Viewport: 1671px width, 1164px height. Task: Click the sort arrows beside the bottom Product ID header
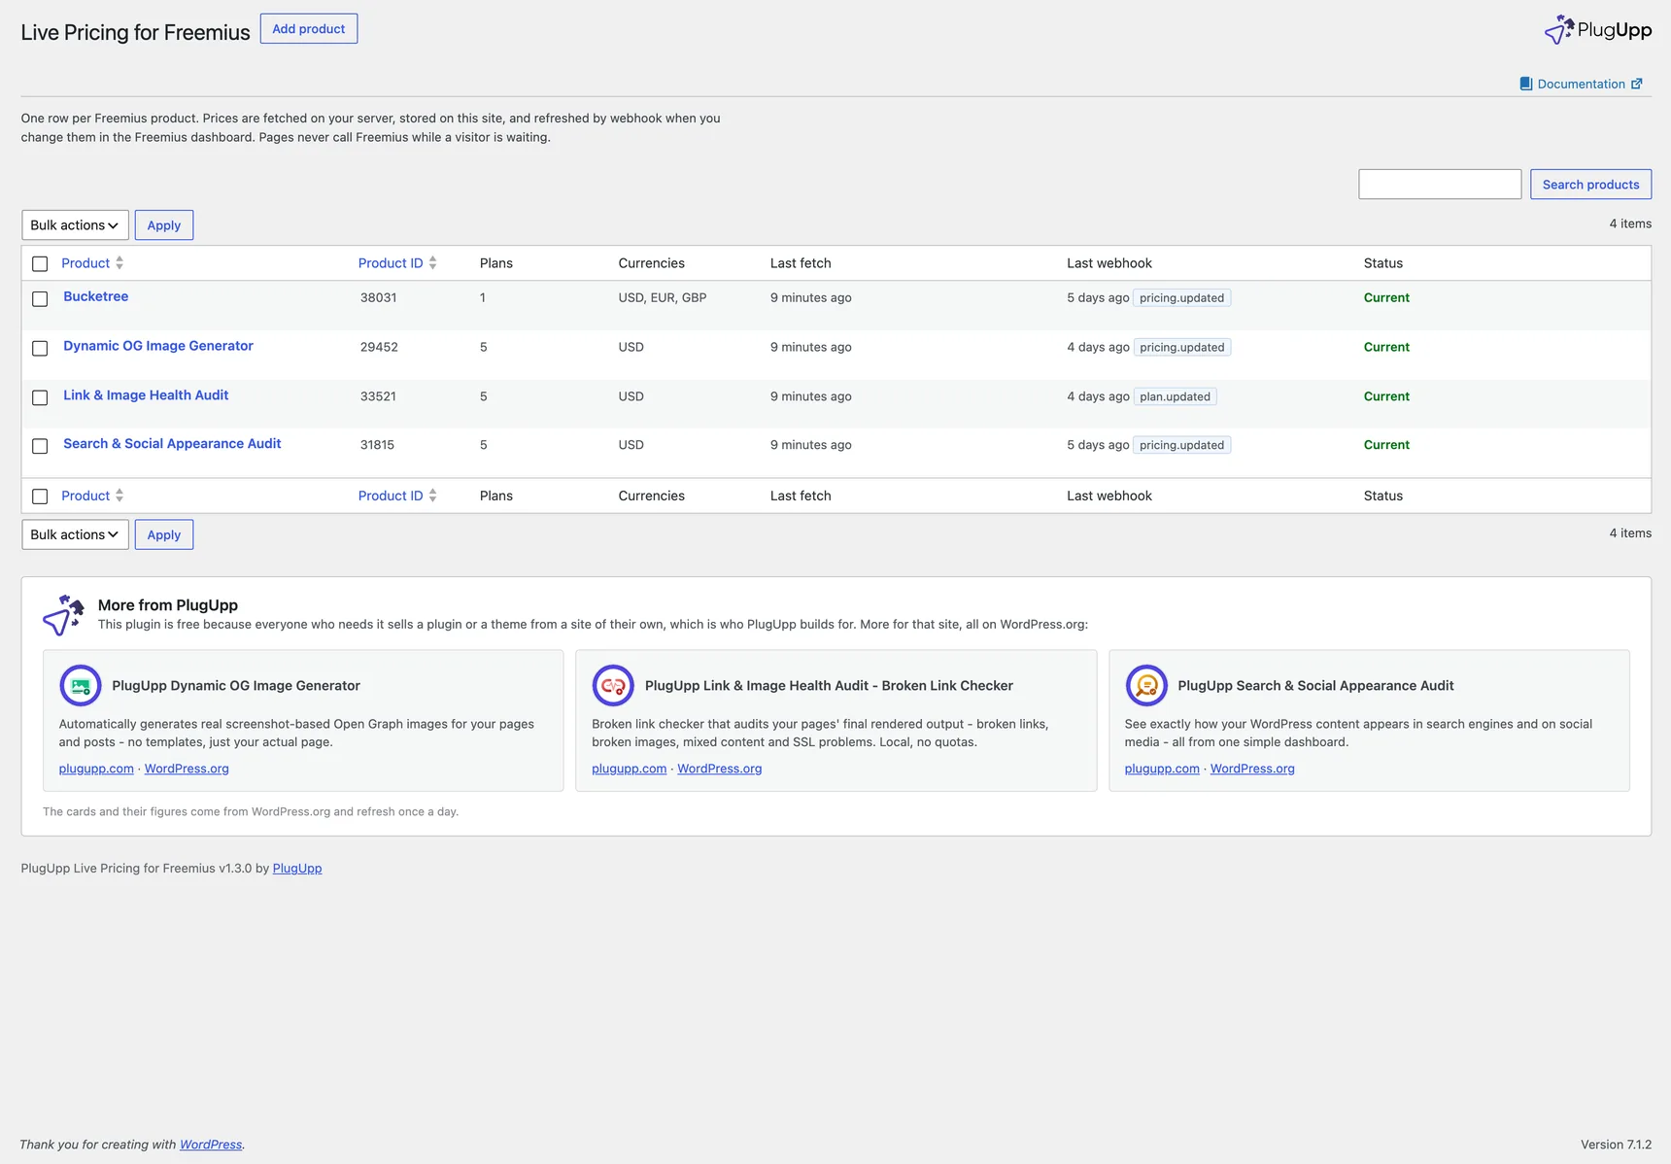(x=432, y=496)
